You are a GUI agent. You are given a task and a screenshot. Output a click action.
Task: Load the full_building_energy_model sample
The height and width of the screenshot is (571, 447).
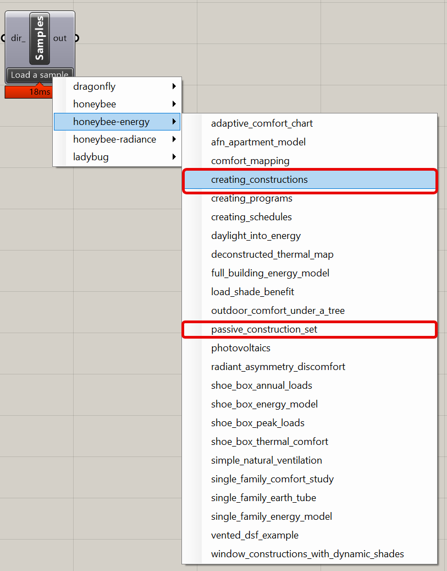(x=310, y=273)
